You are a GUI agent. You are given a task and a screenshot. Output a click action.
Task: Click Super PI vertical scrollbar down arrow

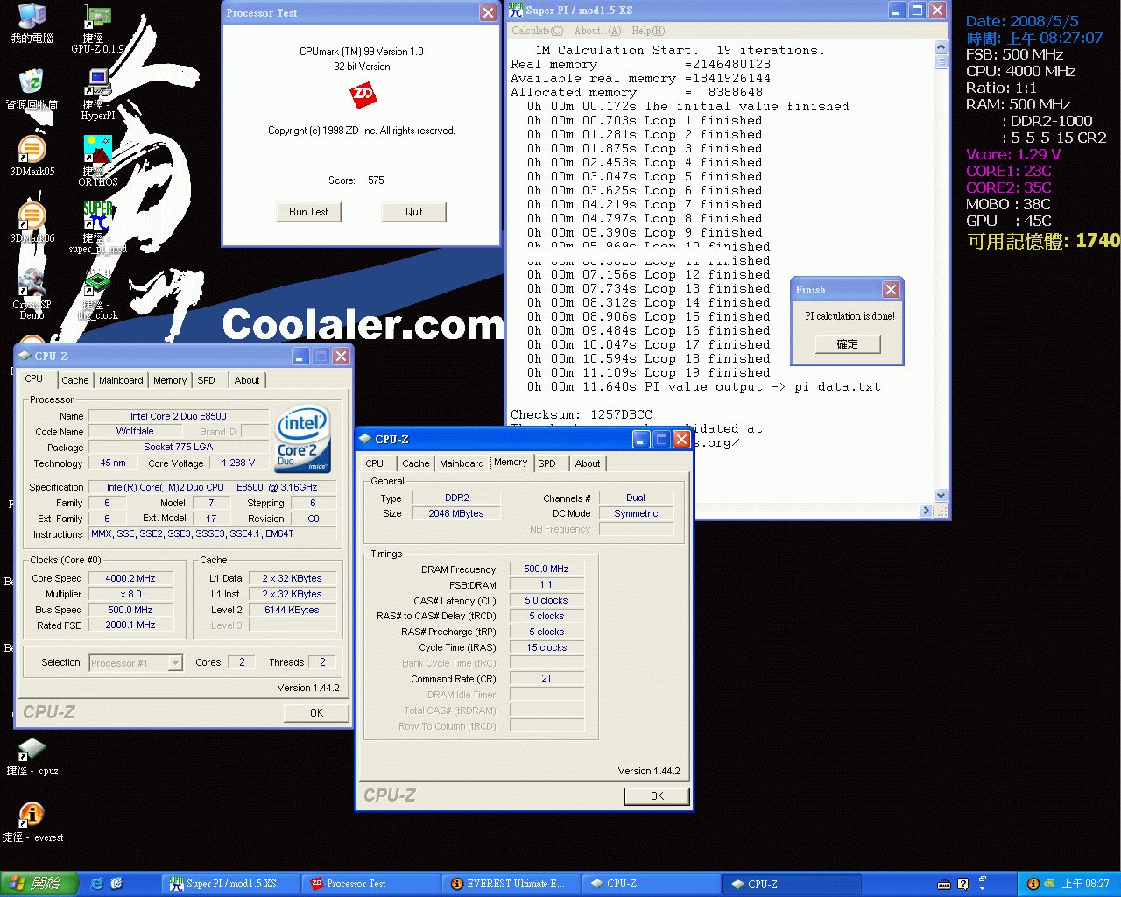pos(941,495)
